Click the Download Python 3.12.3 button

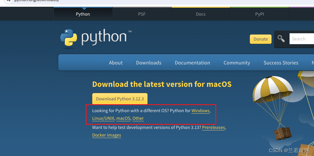click(120, 99)
